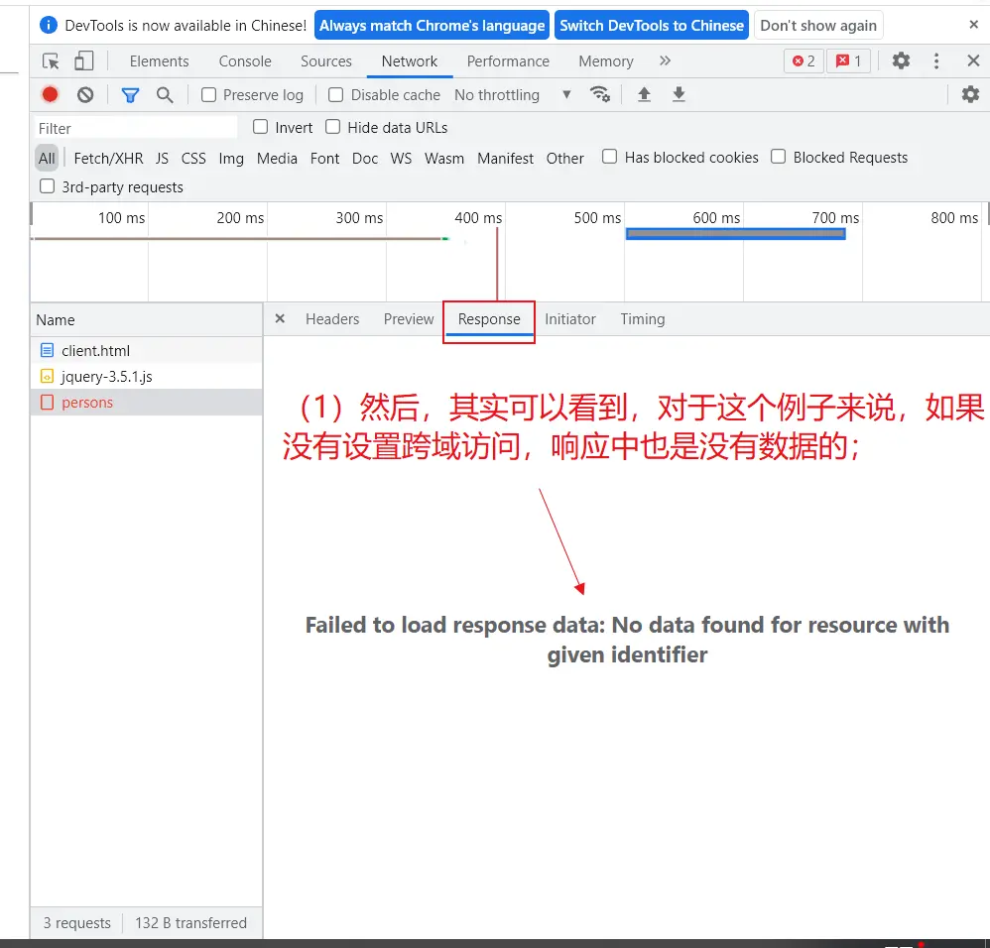Image resolution: width=990 pixels, height=948 pixels.
Task: Filter by Manifest requests
Action: (505, 158)
